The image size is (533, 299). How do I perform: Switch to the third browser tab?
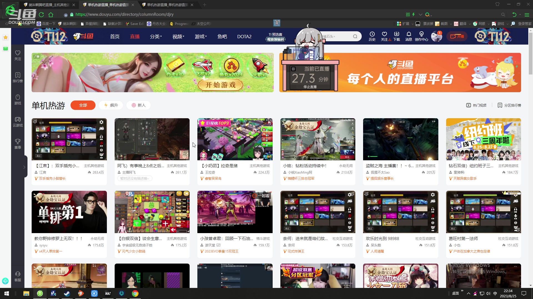pos(167,5)
